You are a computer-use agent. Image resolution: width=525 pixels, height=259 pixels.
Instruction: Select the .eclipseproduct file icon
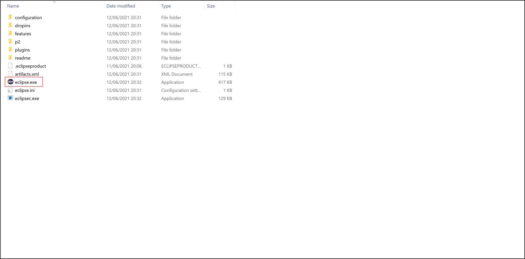10,66
